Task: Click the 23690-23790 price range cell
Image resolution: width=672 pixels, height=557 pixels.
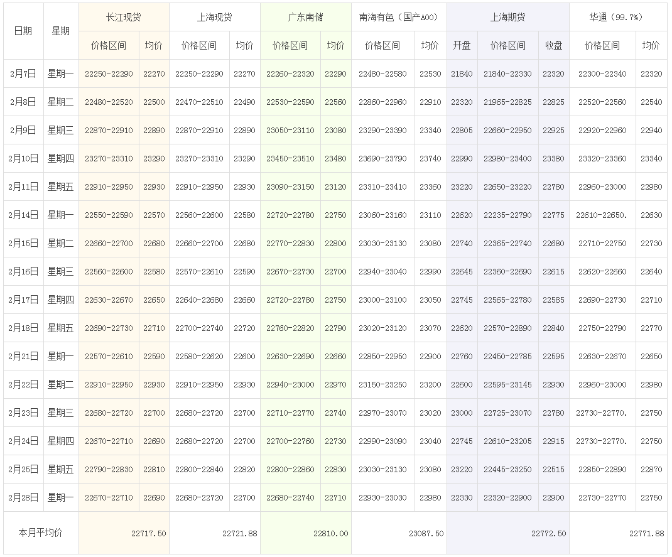Action: click(382, 159)
